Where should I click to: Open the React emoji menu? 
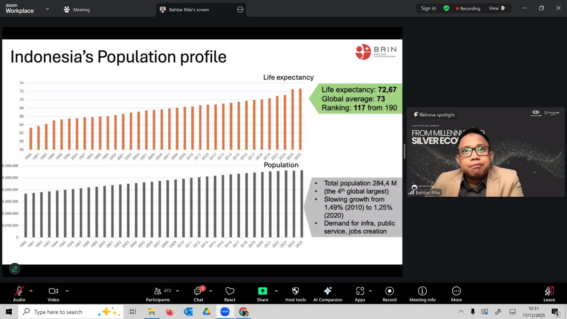click(230, 294)
